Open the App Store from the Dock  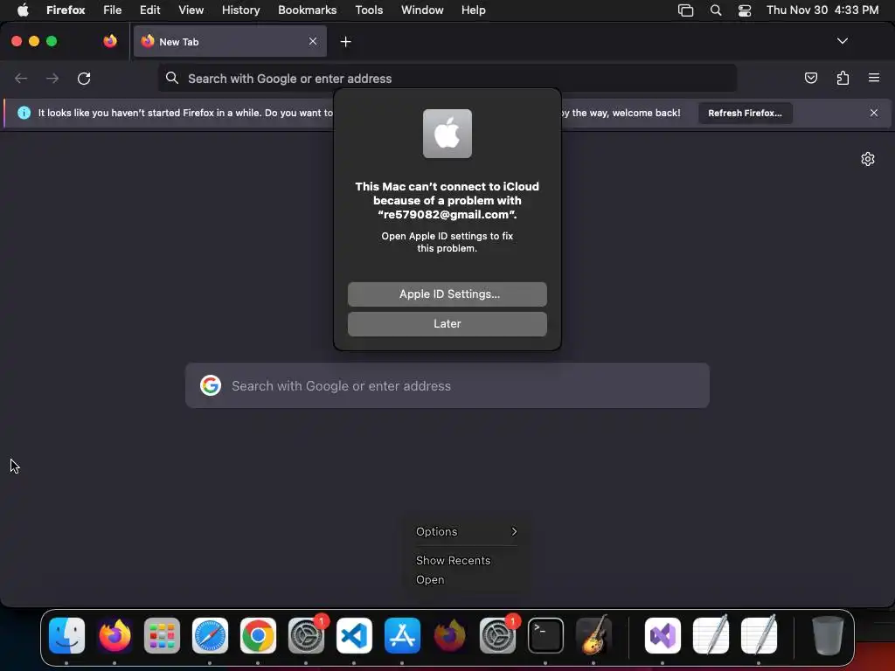coord(402,636)
